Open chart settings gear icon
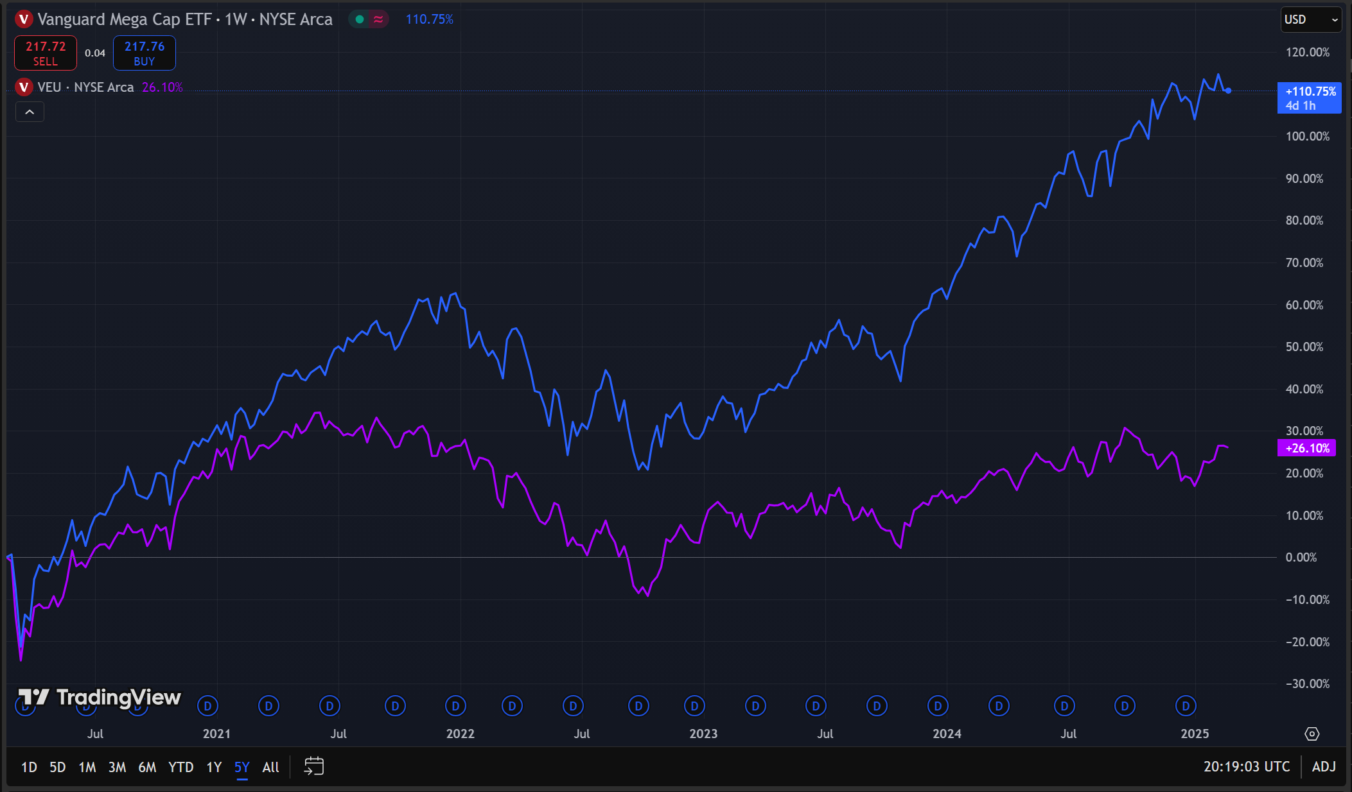This screenshot has width=1352, height=792. [1312, 734]
